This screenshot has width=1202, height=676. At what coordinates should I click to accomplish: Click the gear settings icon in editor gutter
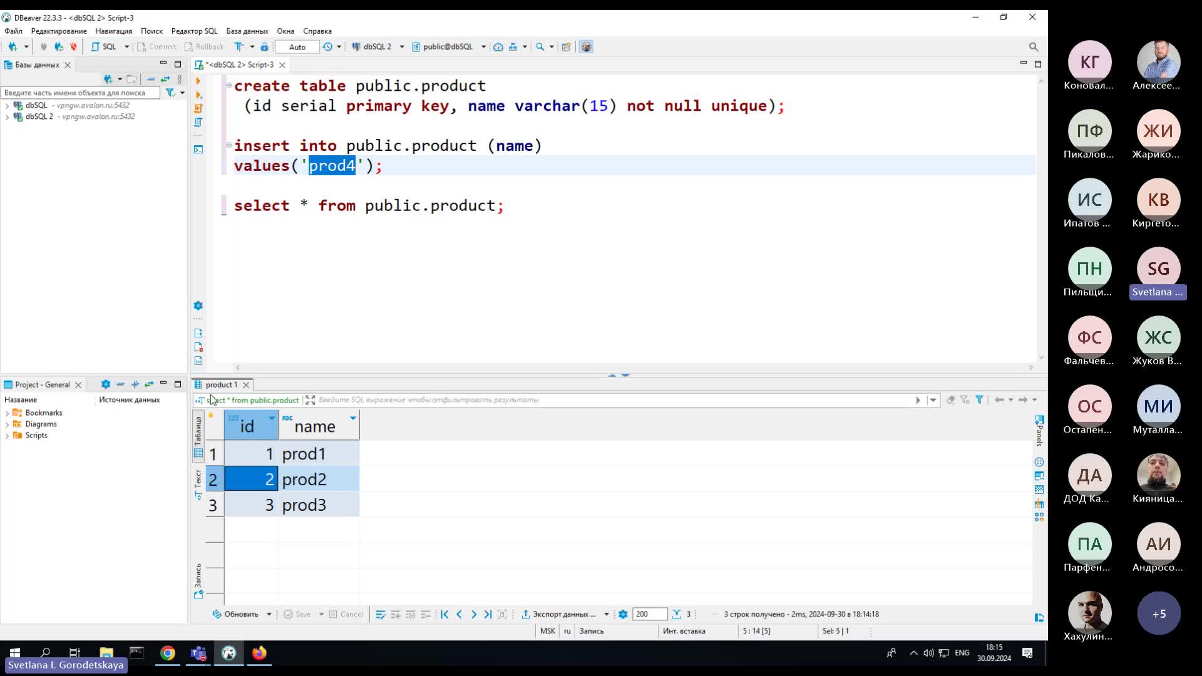(198, 305)
